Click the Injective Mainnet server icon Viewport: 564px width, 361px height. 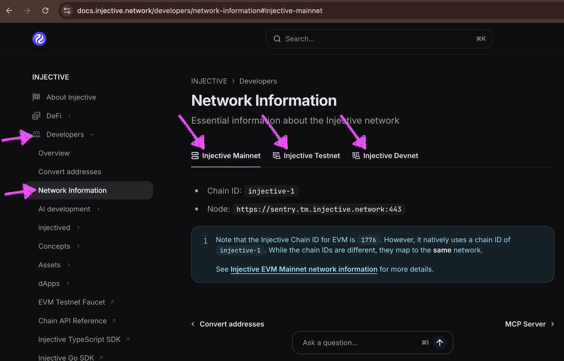[x=195, y=155]
